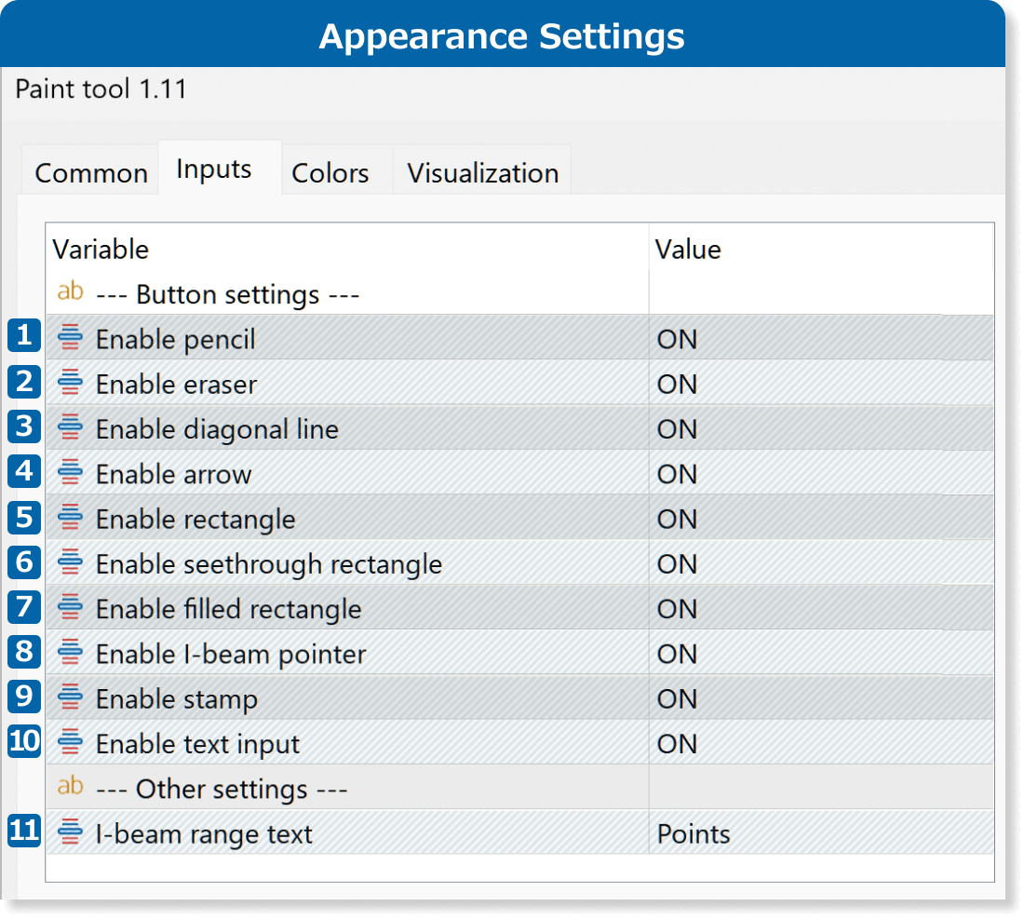Open the Visualization tab

[x=482, y=173]
